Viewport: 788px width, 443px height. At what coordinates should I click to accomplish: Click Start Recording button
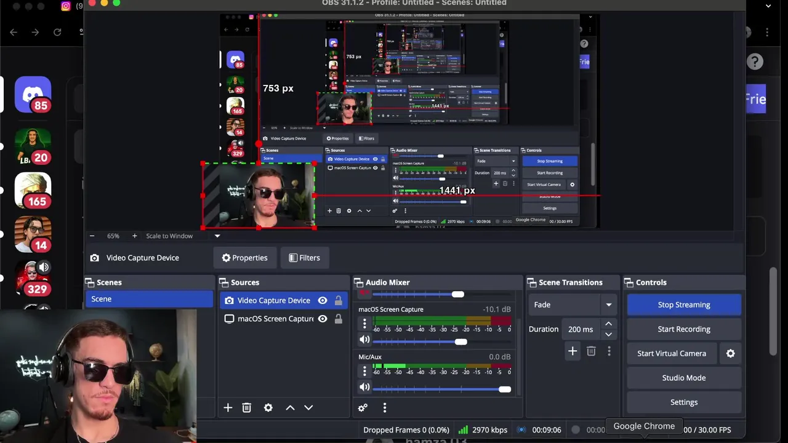pos(684,329)
